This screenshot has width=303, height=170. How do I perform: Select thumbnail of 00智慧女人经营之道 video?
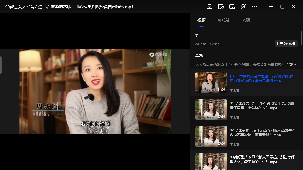tap(211, 82)
